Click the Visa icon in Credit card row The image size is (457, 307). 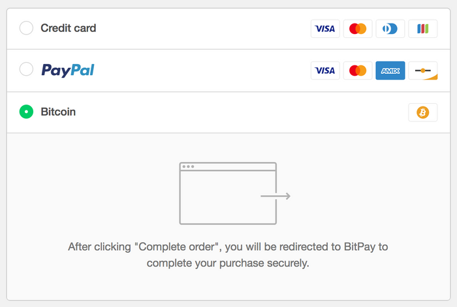pyautogui.click(x=325, y=29)
